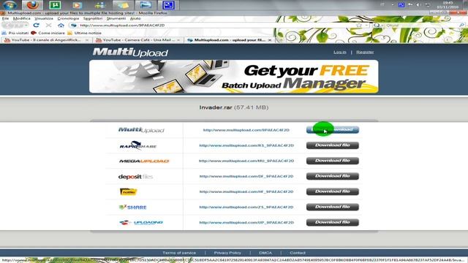The image size is (468, 263).
Task: Open the Ultime notizie bookmark feed
Action: point(85,33)
